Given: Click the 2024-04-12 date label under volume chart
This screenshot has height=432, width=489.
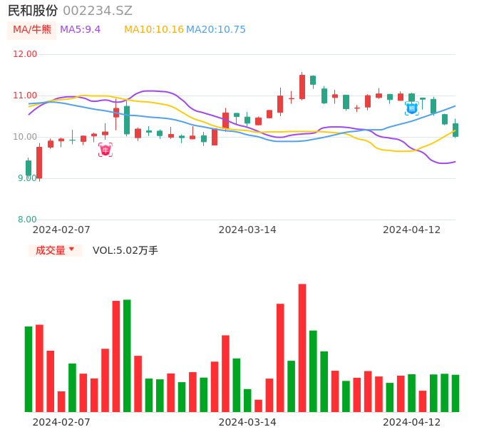Looking at the screenshot, I should click(412, 422).
